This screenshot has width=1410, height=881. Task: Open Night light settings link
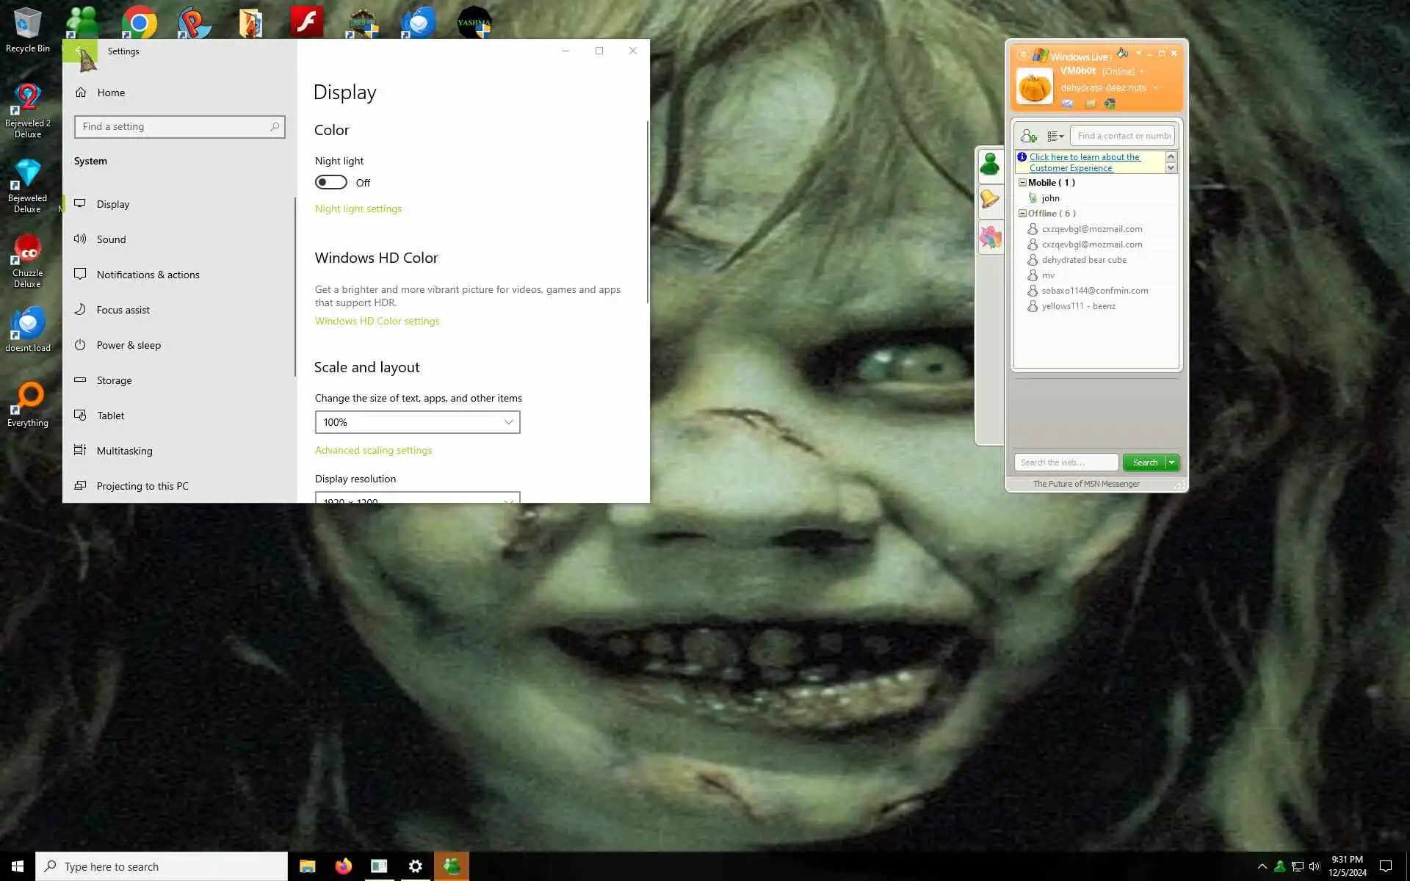358,209
